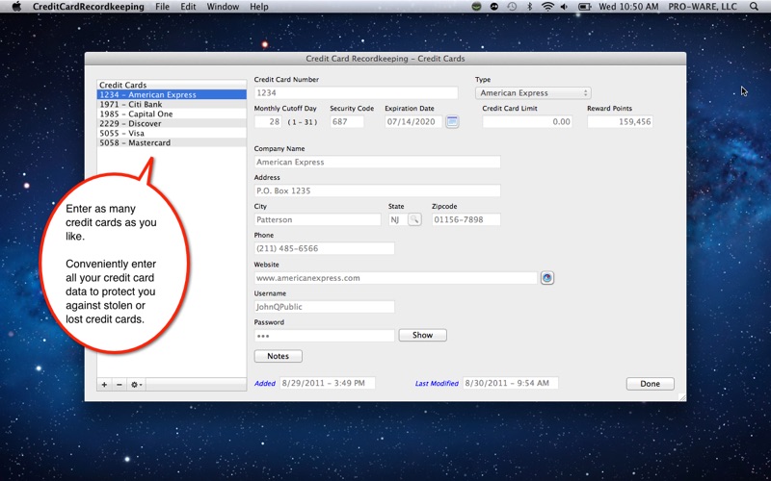
Task: Click the battery status icon
Action: click(584, 7)
